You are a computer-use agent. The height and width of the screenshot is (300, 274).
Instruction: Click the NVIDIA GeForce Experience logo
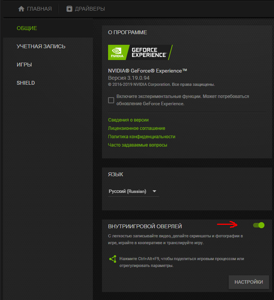pyautogui.click(x=140, y=52)
